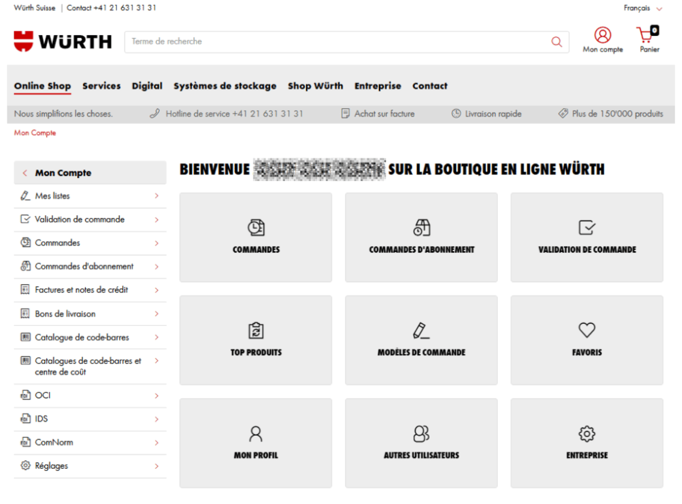The height and width of the screenshot is (504, 682).
Task: Expand Factures et notes de crédit chevron
Action: [x=156, y=290]
